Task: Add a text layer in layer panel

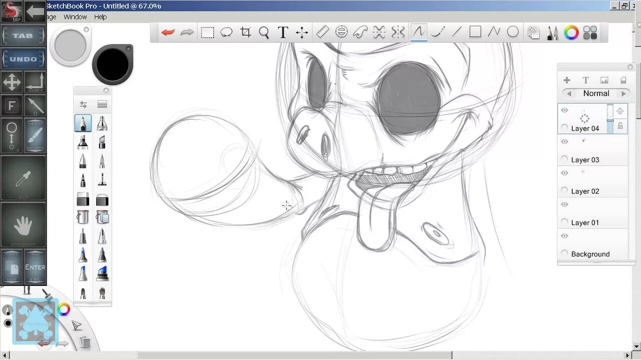Action: (x=585, y=80)
